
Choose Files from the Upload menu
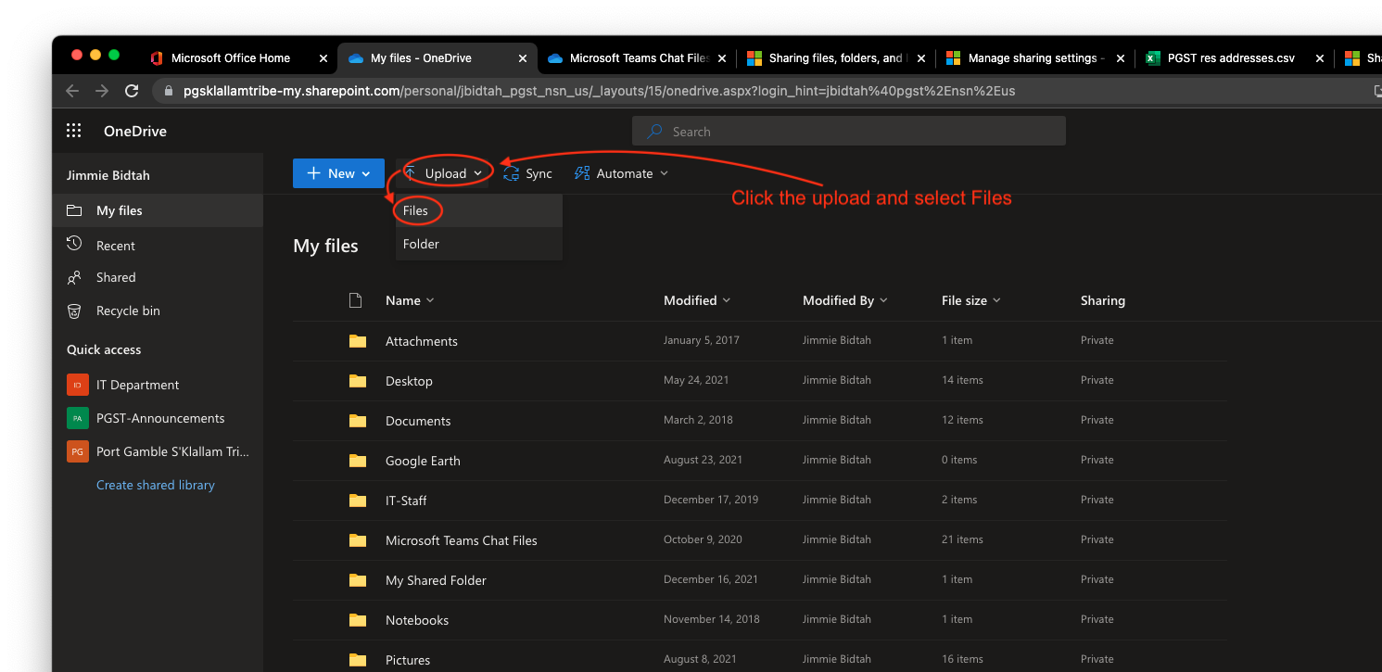coord(478,210)
